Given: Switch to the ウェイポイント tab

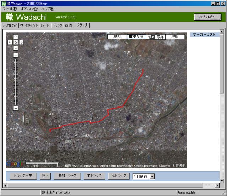Looking at the screenshot, I should [x=29, y=25].
